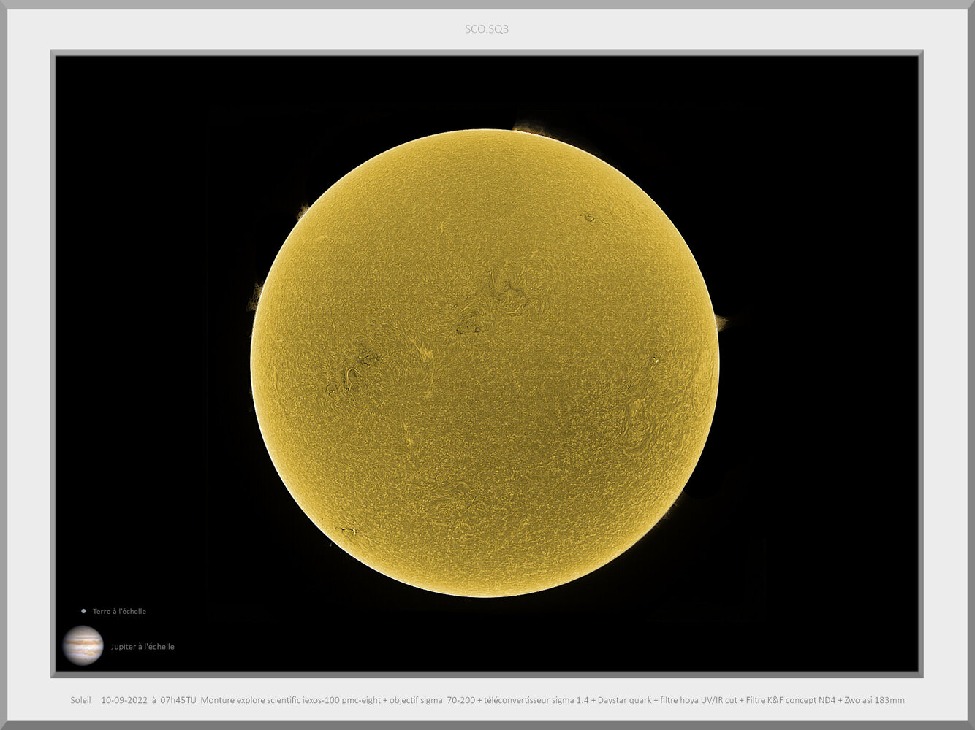
Task: Expand the SCO.SQ3 title heading
Action: (x=487, y=29)
